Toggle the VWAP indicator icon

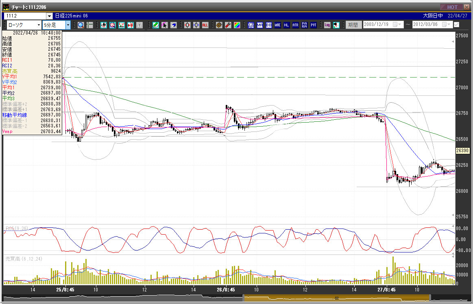251,25
